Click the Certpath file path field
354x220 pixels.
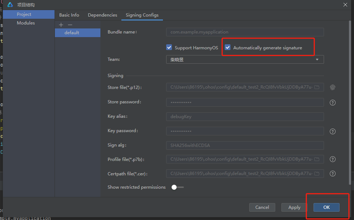click(245, 174)
